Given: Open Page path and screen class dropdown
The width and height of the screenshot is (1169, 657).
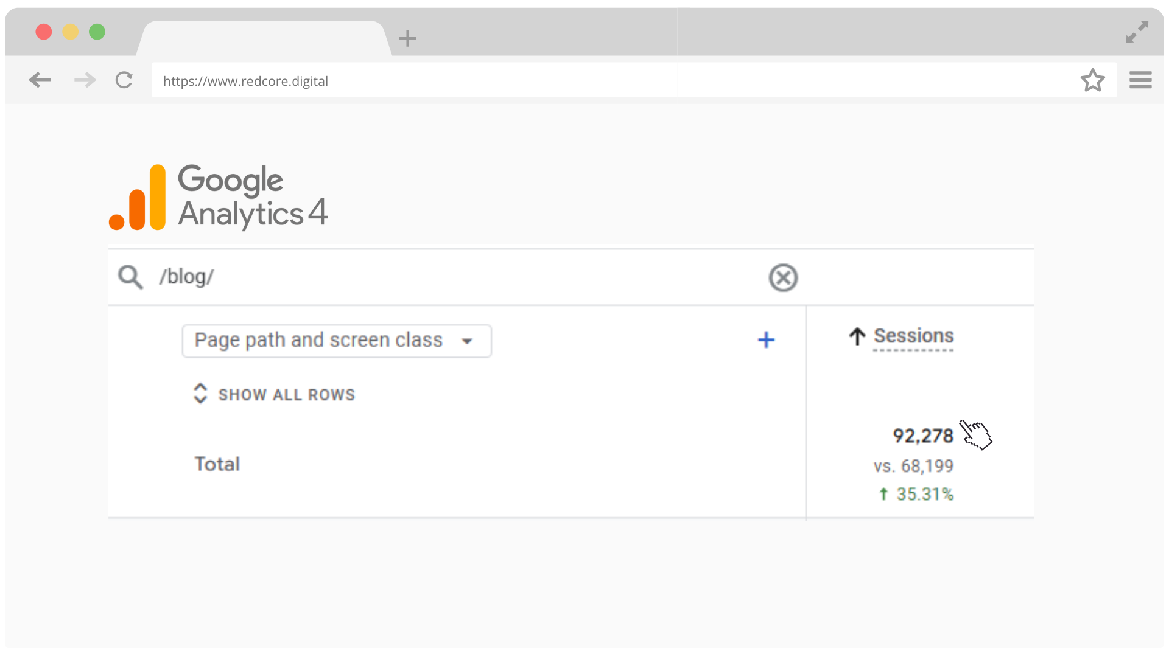Looking at the screenshot, I should (337, 341).
